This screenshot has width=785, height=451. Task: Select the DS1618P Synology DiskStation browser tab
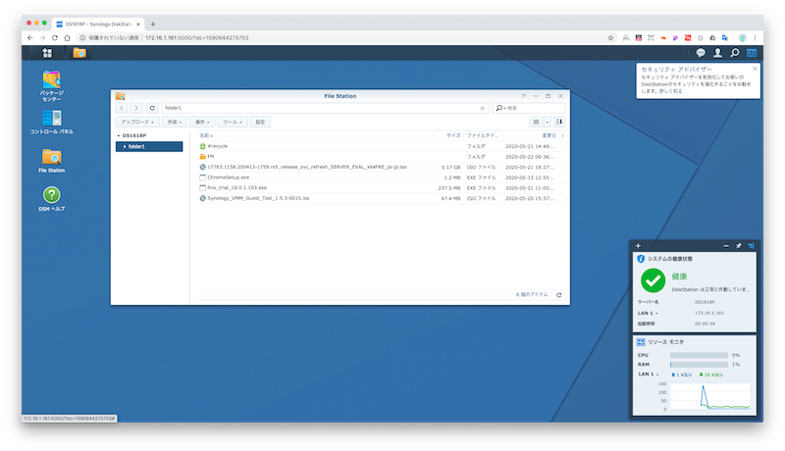tap(98, 24)
